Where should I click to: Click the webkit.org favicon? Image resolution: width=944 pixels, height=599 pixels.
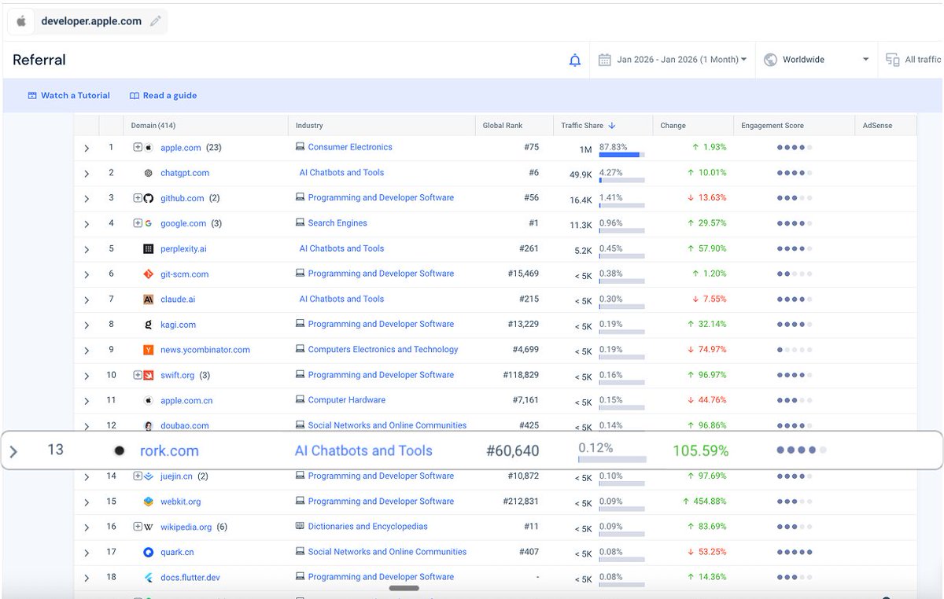coord(148,502)
